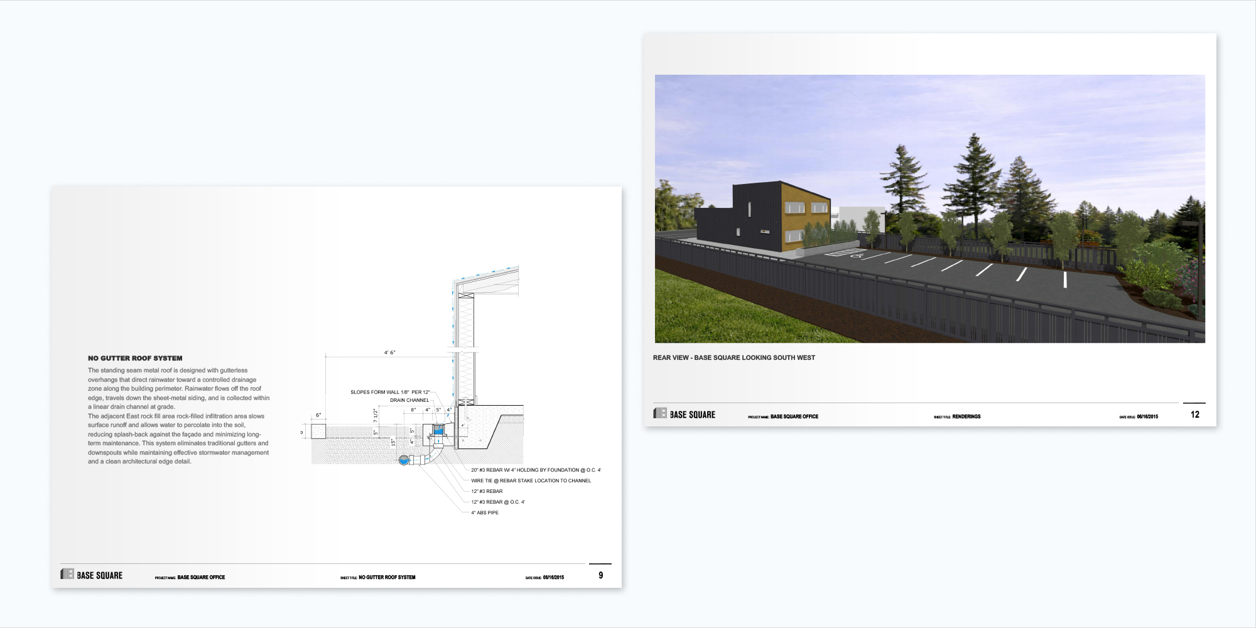Click the blue ABS pipe circle in the diagram

pos(404,461)
